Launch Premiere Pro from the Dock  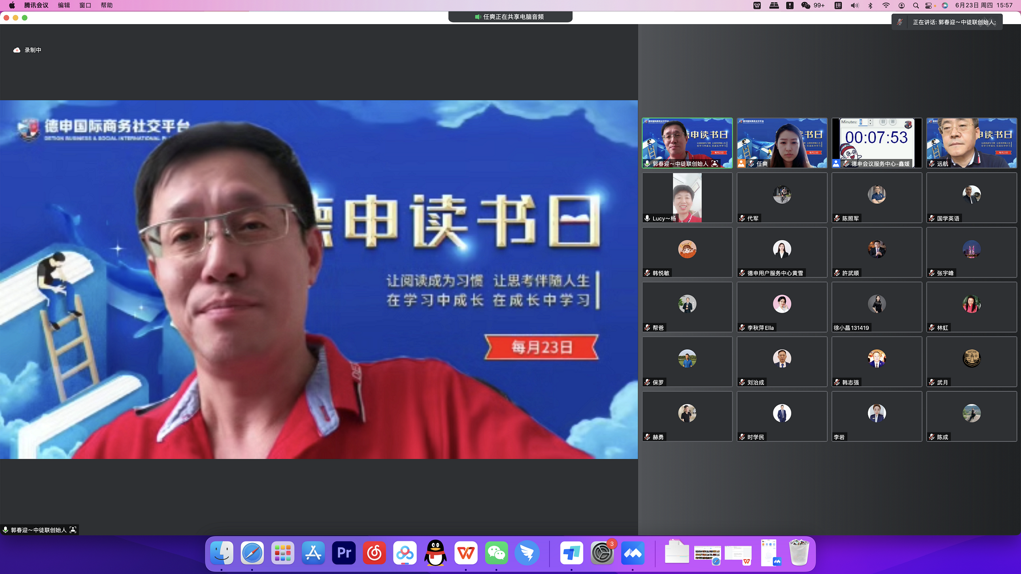coord(344,553)
